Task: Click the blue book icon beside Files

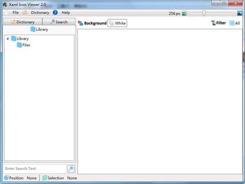Action: point(19,45)
